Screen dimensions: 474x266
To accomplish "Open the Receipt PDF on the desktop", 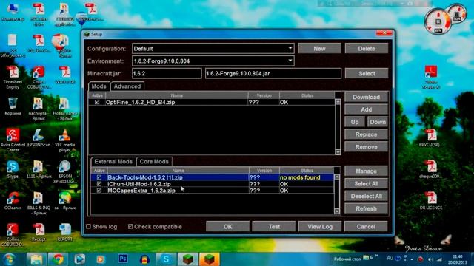I will (x=39, y=232).
